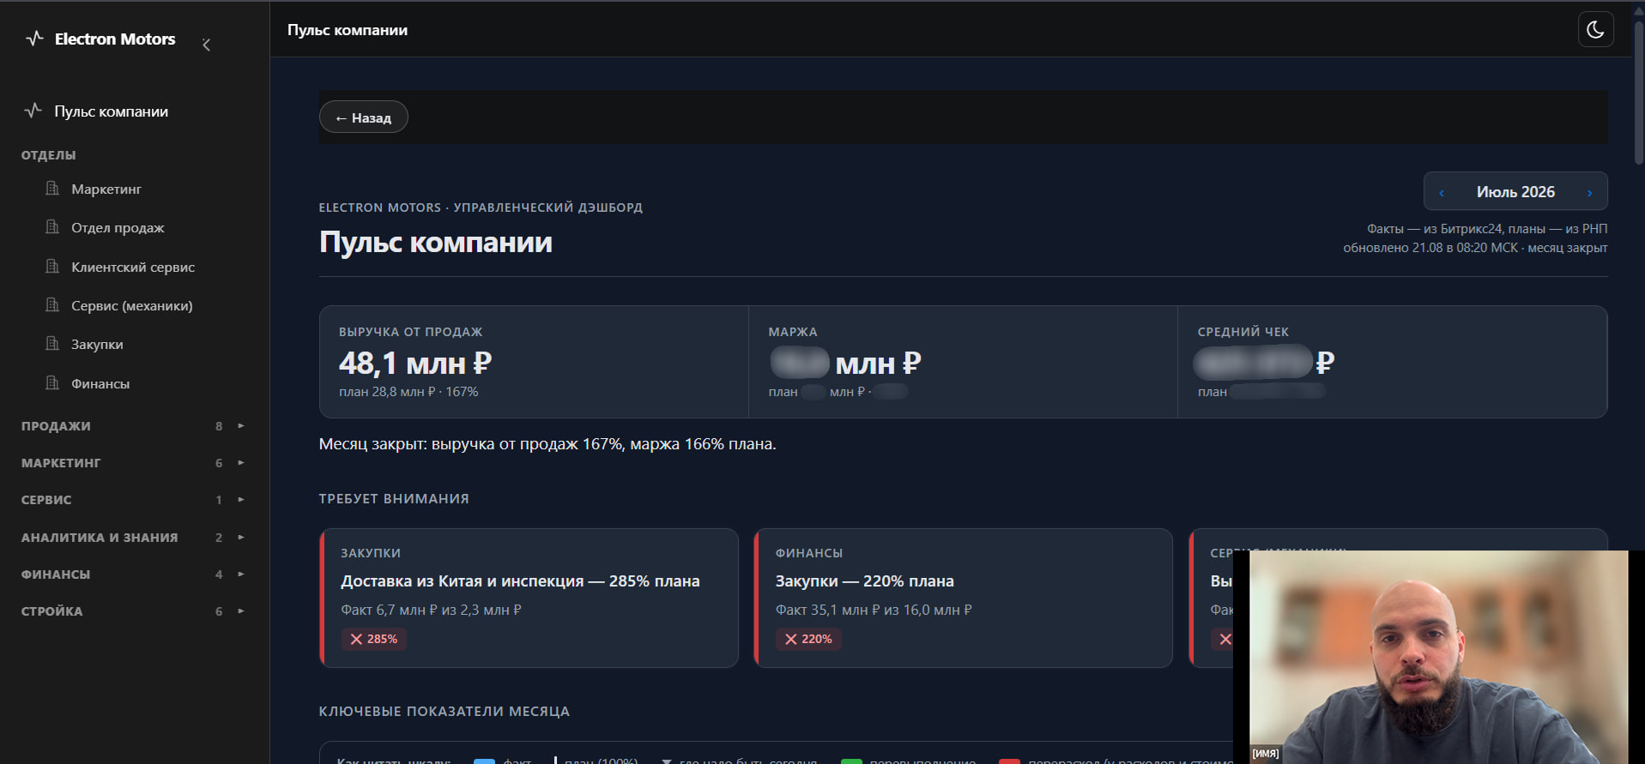Open the Клиентский сервис department page
Image resolution: width=1645 pixels, height=764 pixels.
(x=134, y=267)
